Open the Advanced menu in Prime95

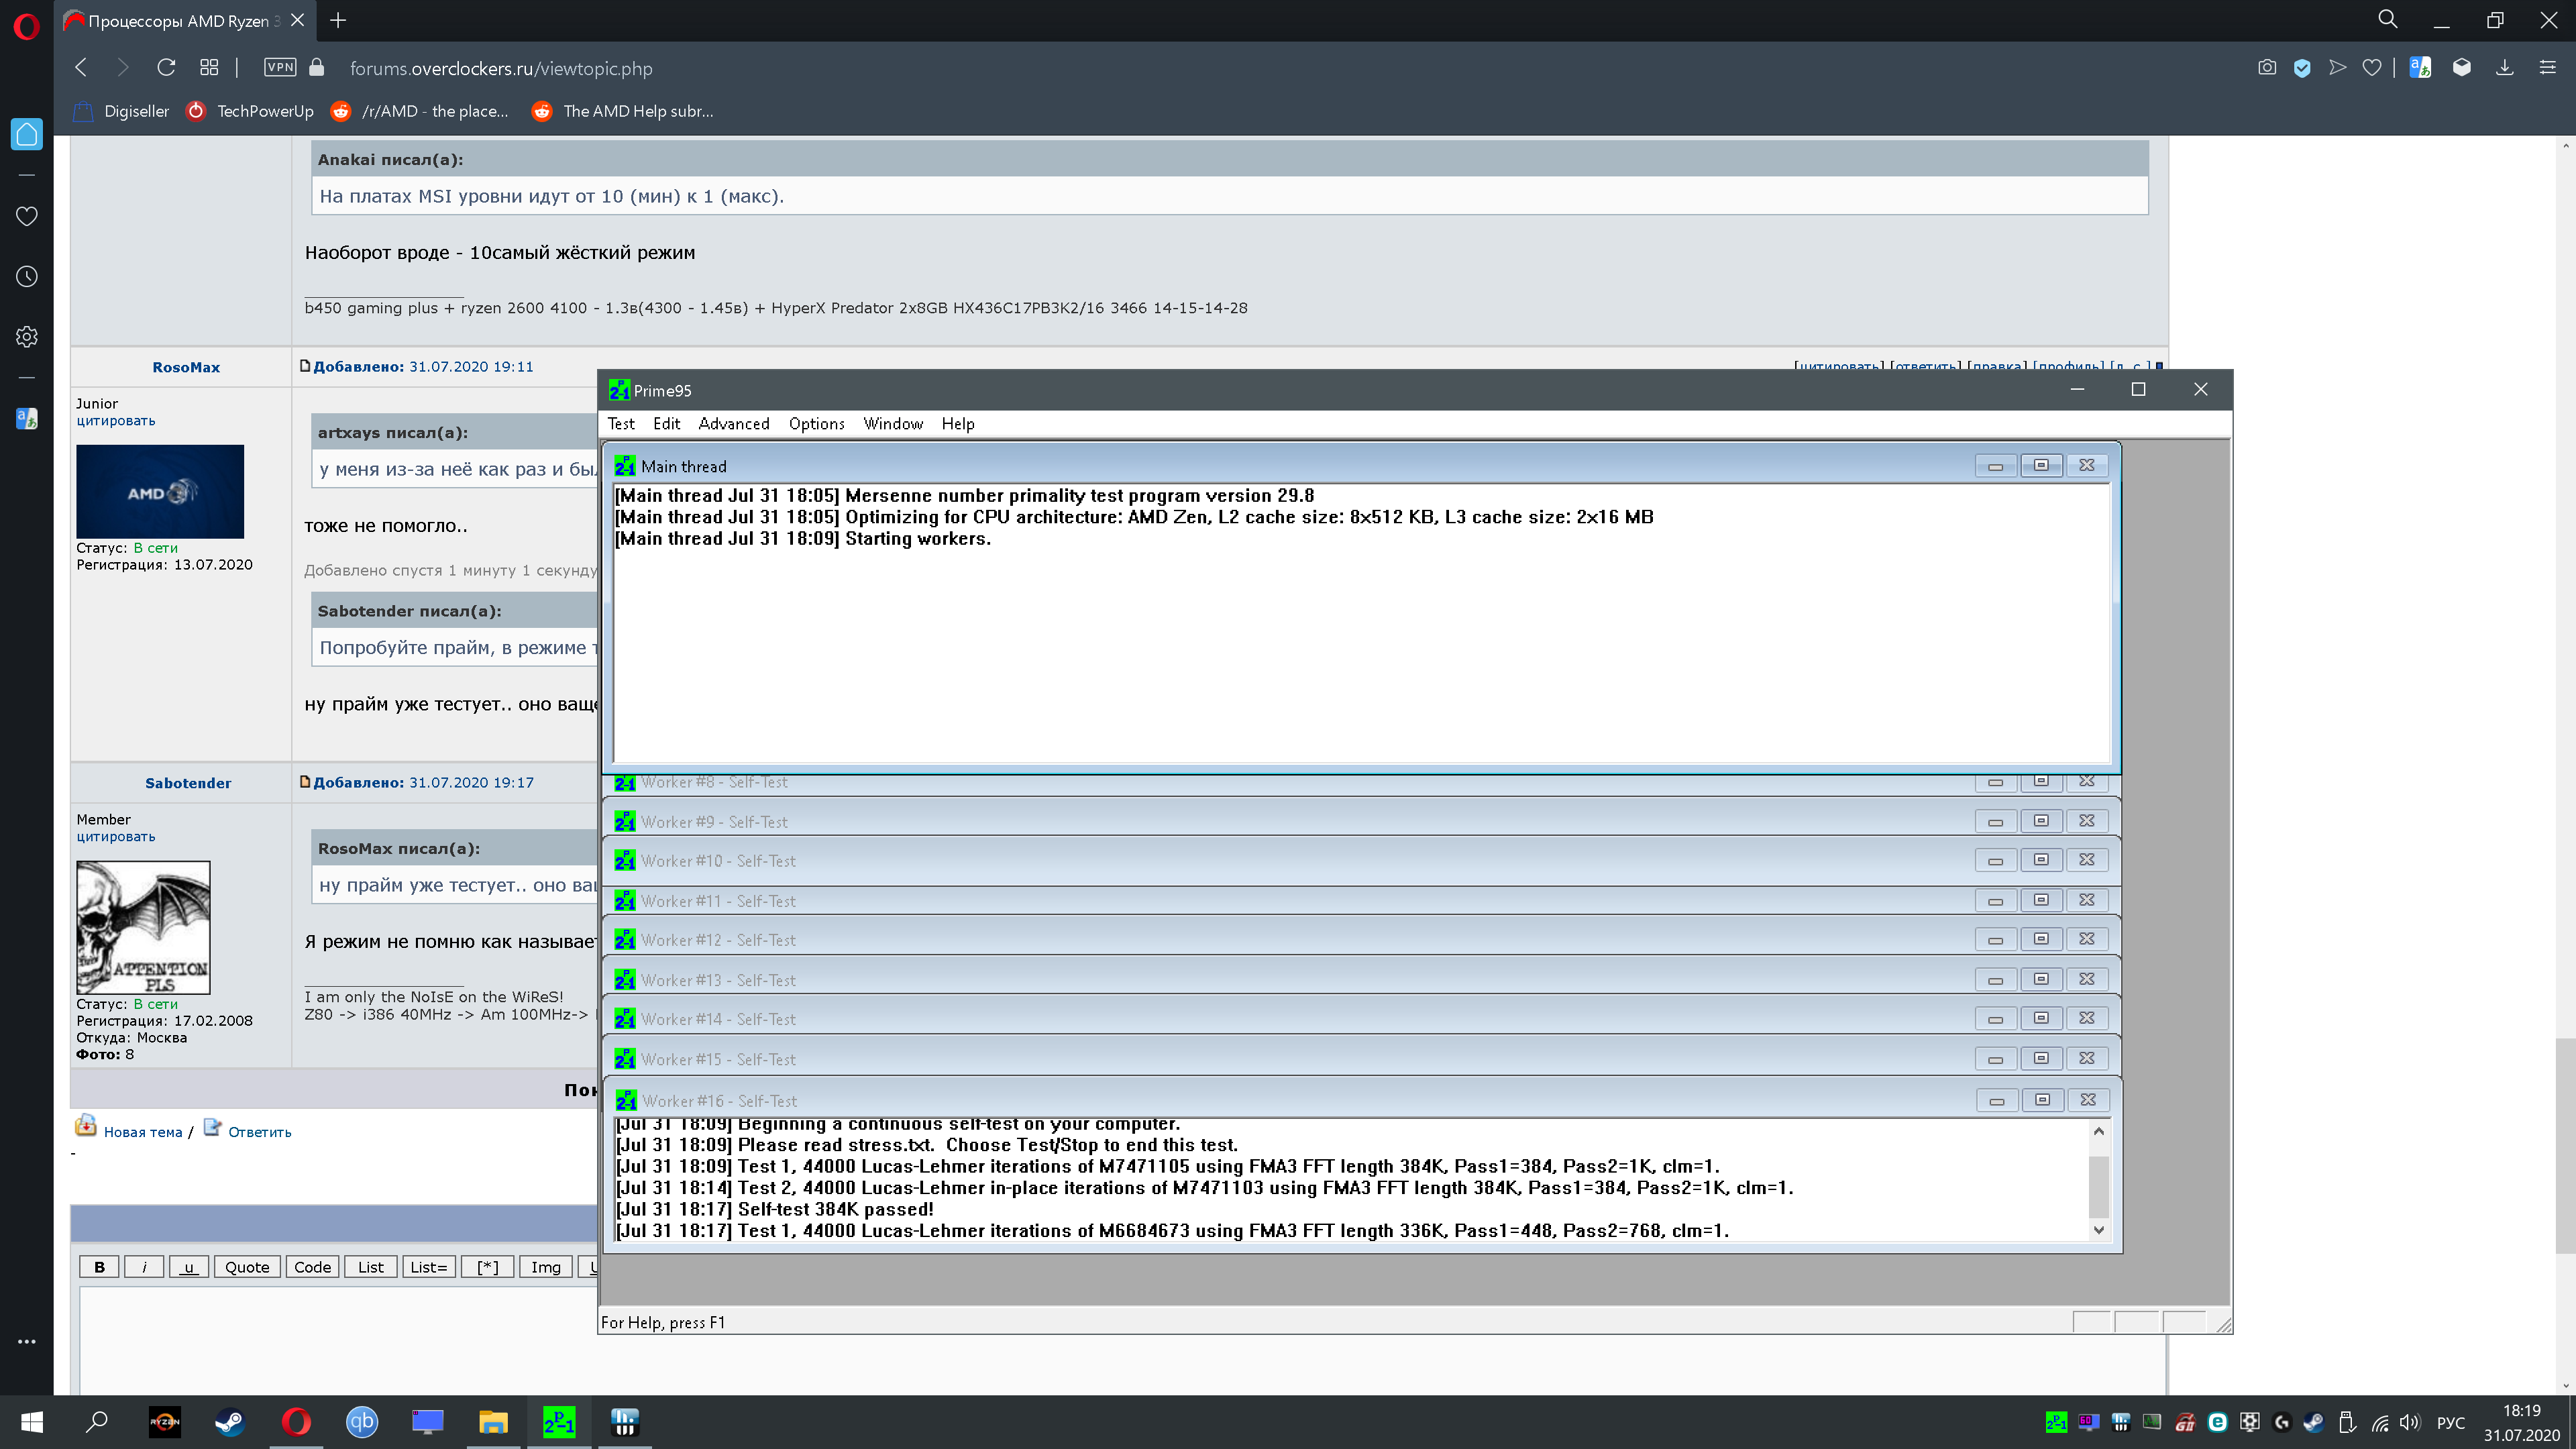click(733, 424)
